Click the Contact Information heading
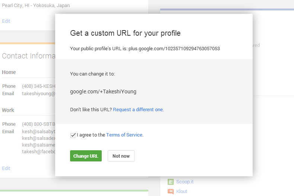 [x=28, y=56]
